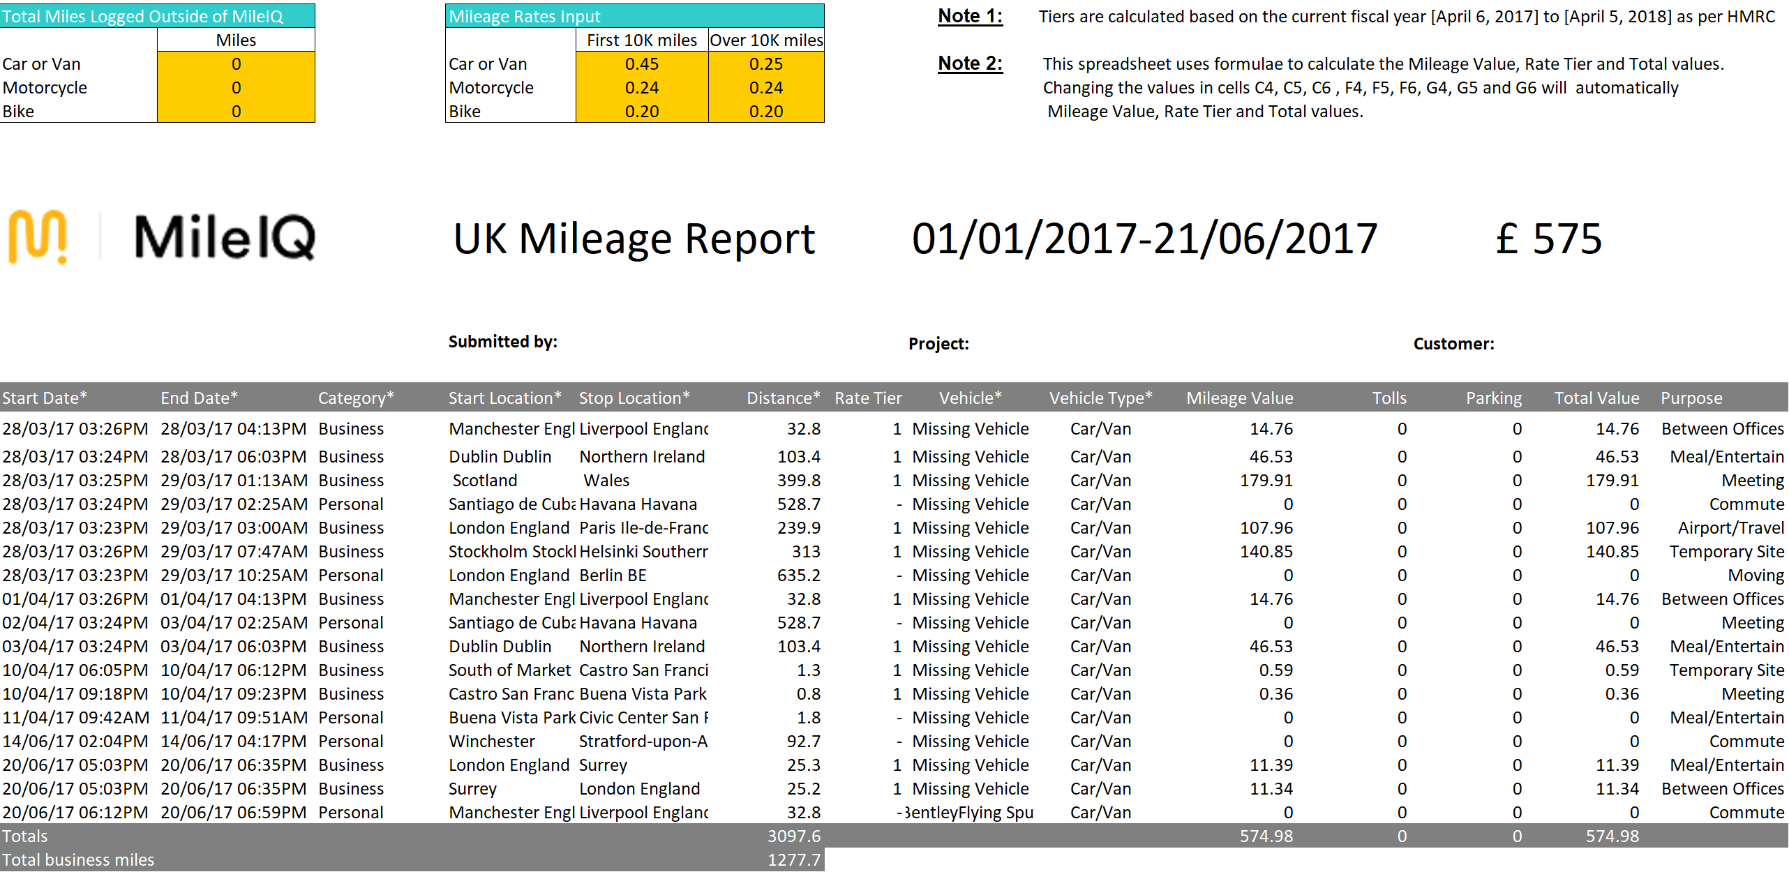Click the 'Category*' column header

357,398
